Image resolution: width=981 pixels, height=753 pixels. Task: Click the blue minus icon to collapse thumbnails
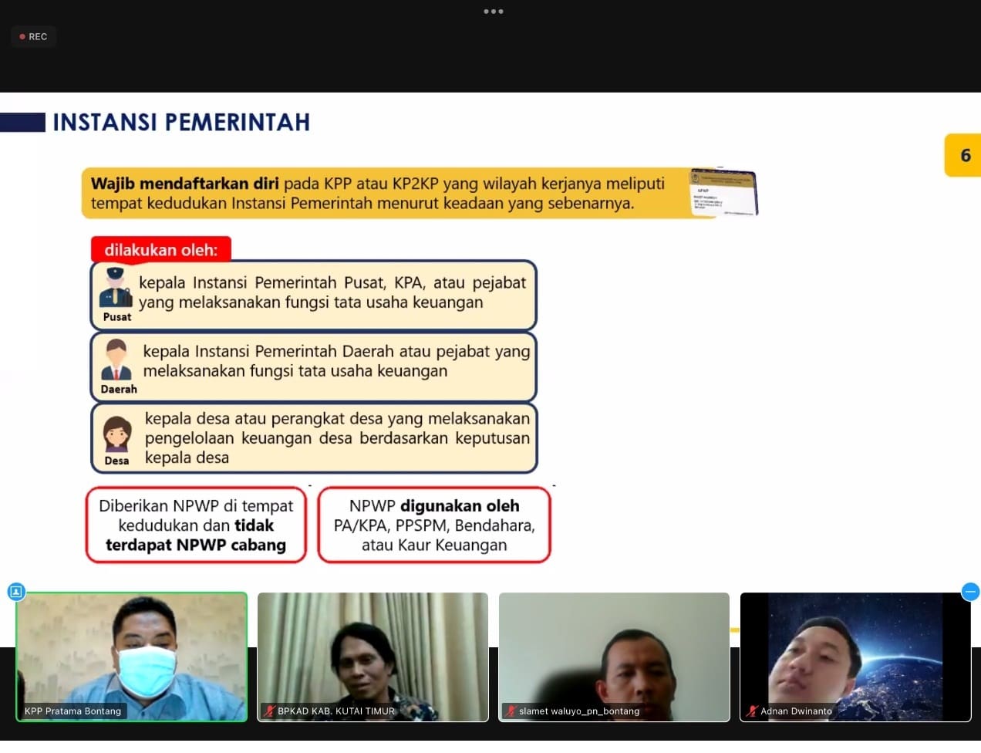point(970,592)
